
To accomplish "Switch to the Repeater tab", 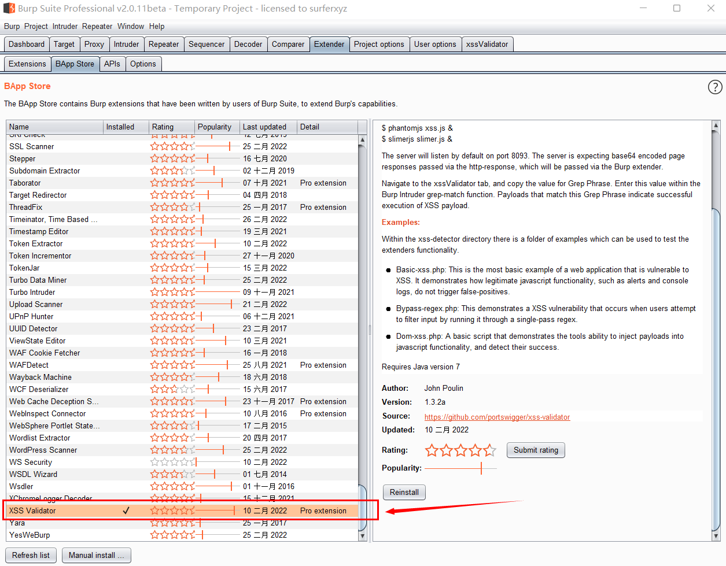I will (164, 44).
